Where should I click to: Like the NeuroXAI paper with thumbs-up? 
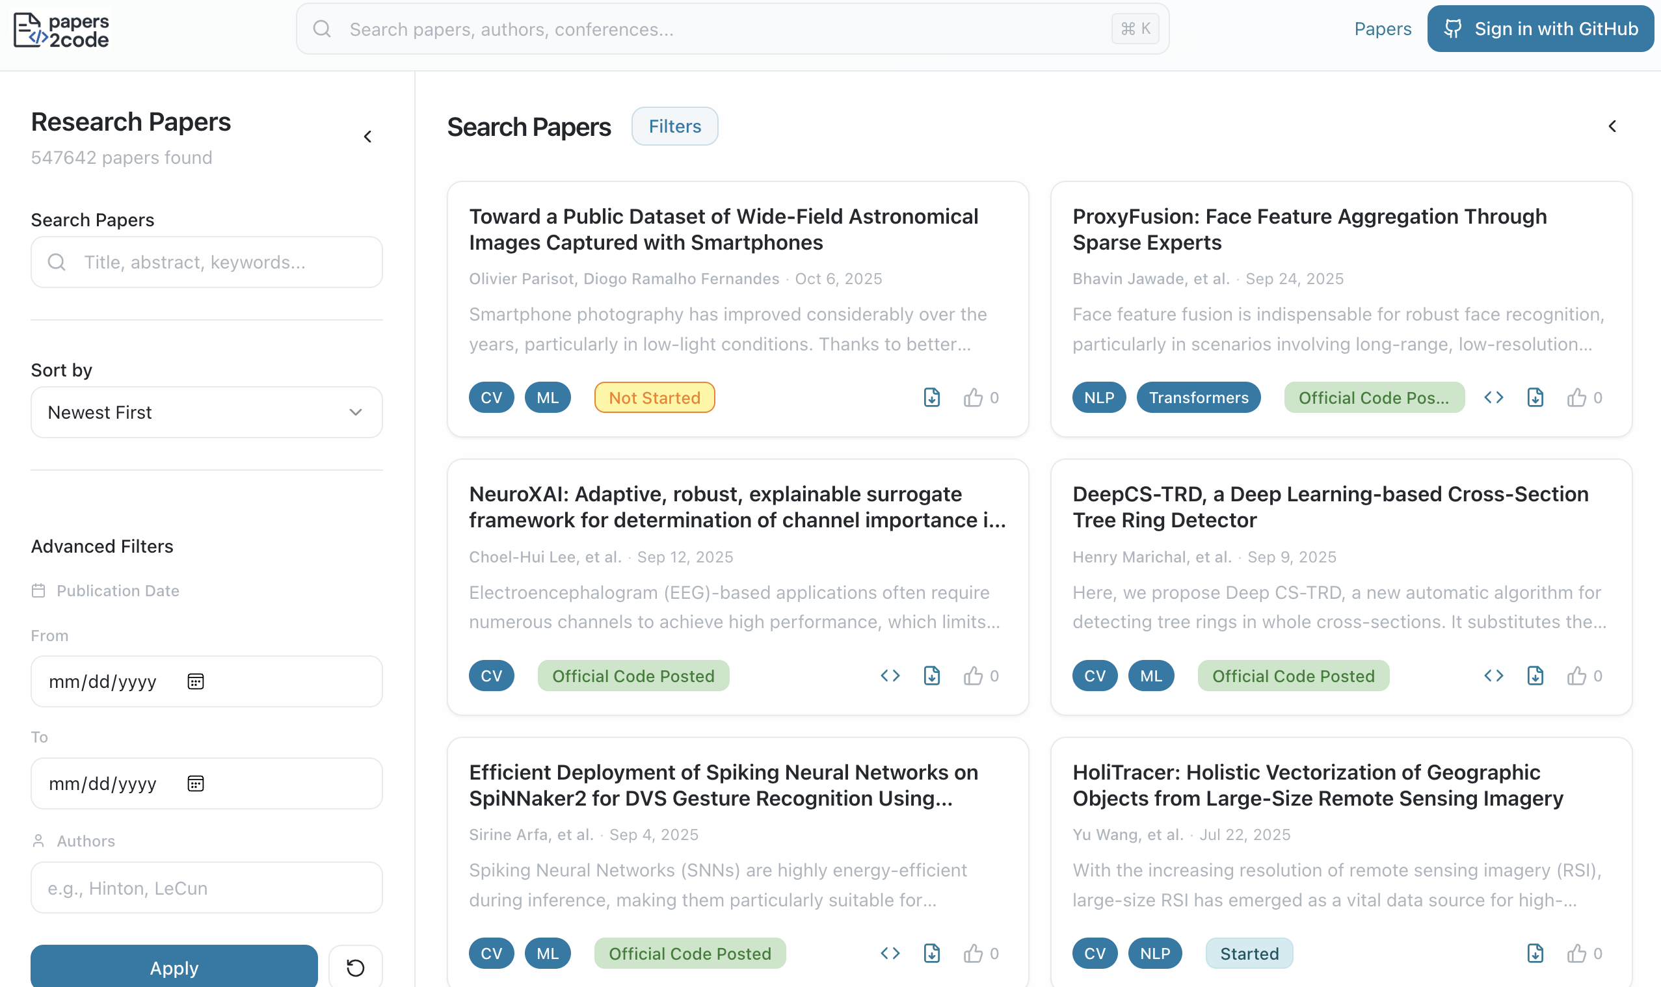(x=972, y=676)
